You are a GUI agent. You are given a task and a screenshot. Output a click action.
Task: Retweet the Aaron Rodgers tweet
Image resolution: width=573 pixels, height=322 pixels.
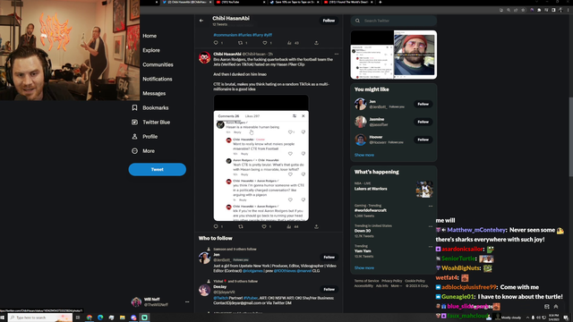point(240,226)
